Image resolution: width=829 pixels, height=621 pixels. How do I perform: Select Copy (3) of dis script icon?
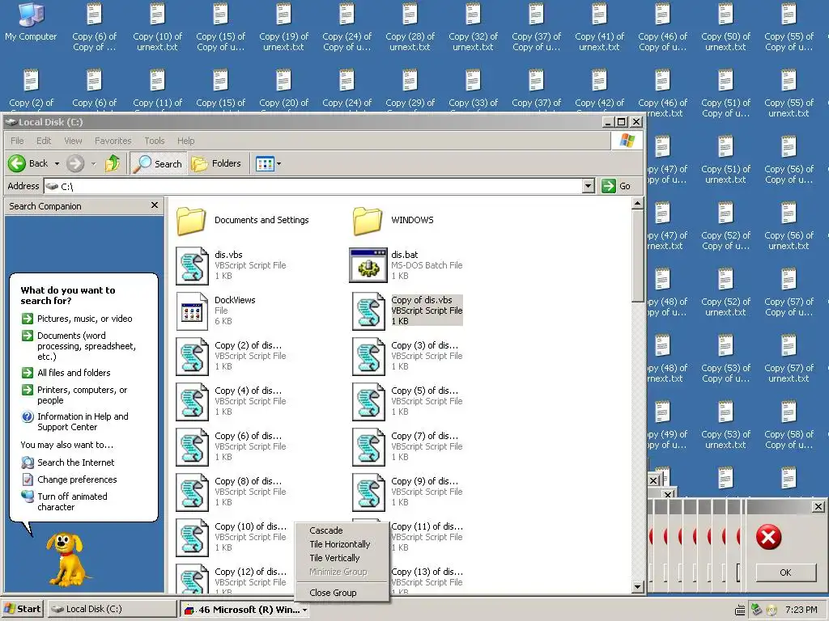[368, 357]
